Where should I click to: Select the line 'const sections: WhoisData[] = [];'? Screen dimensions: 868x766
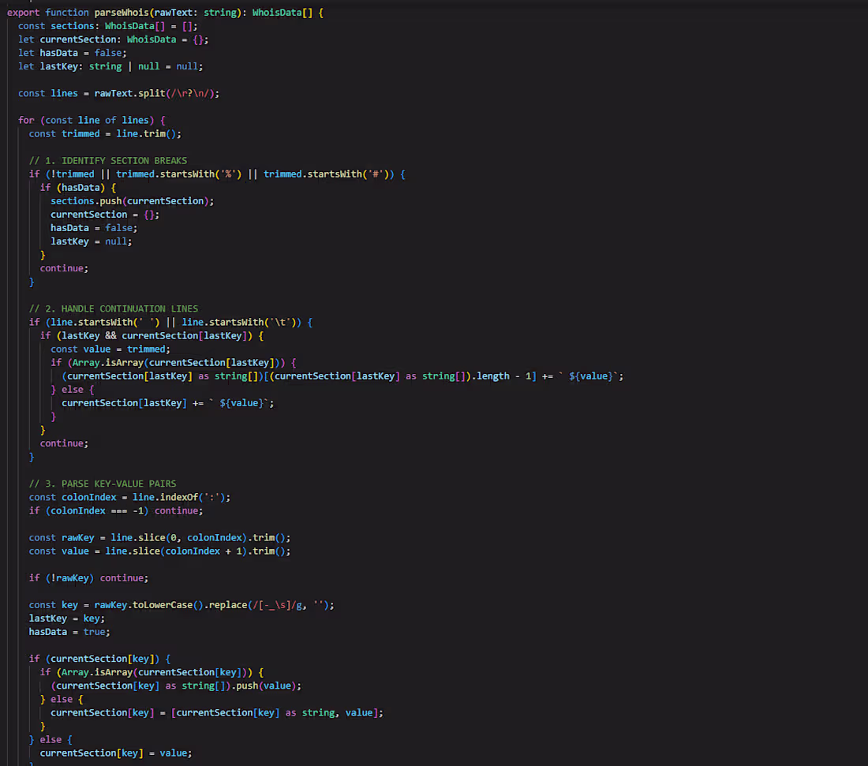pyautogui.click(x=107, y=26)
